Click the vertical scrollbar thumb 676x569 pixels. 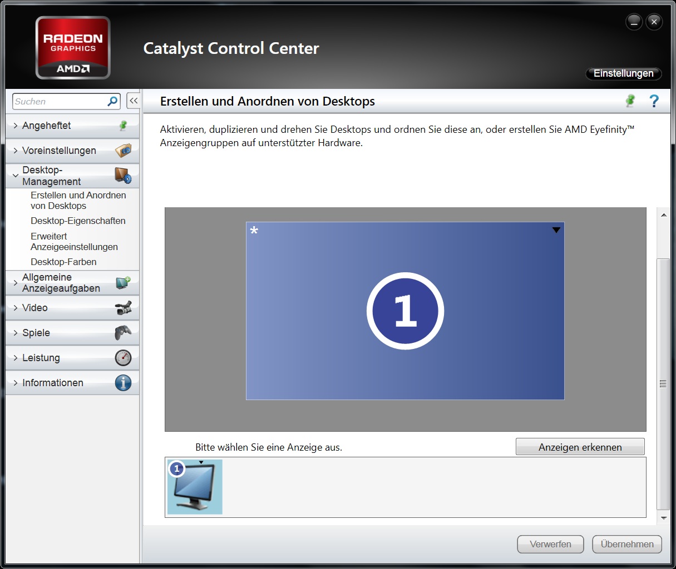(663, 384)
